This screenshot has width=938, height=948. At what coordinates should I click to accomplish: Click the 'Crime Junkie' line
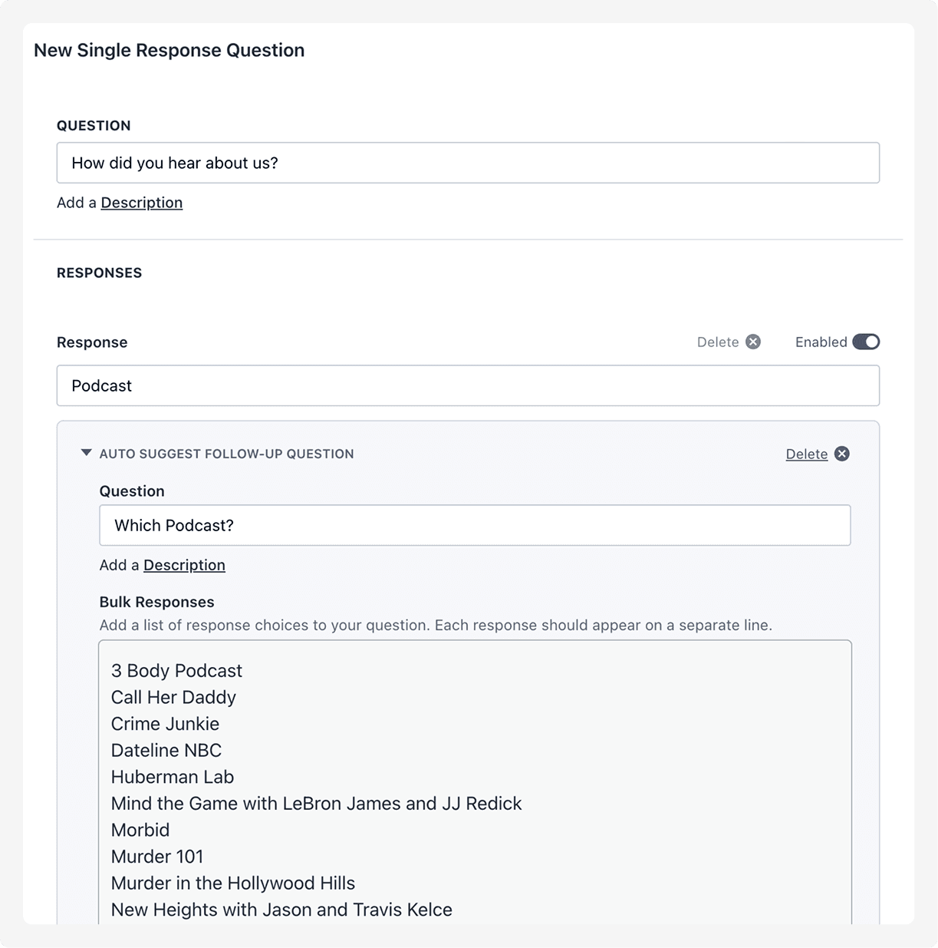(165, 724)
